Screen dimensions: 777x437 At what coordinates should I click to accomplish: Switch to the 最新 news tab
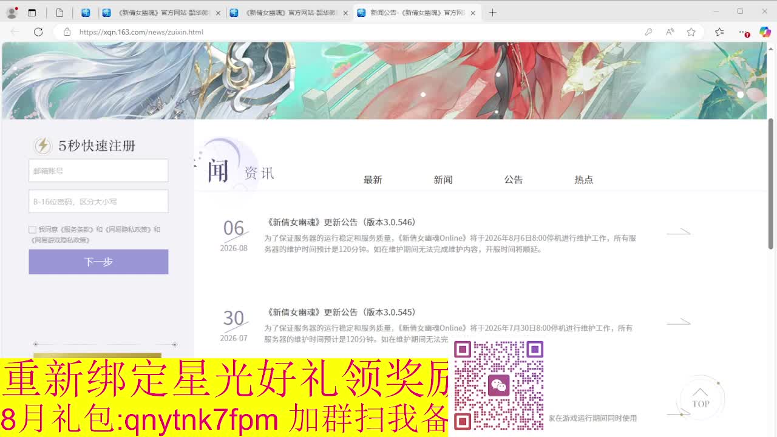coord(373,180)
